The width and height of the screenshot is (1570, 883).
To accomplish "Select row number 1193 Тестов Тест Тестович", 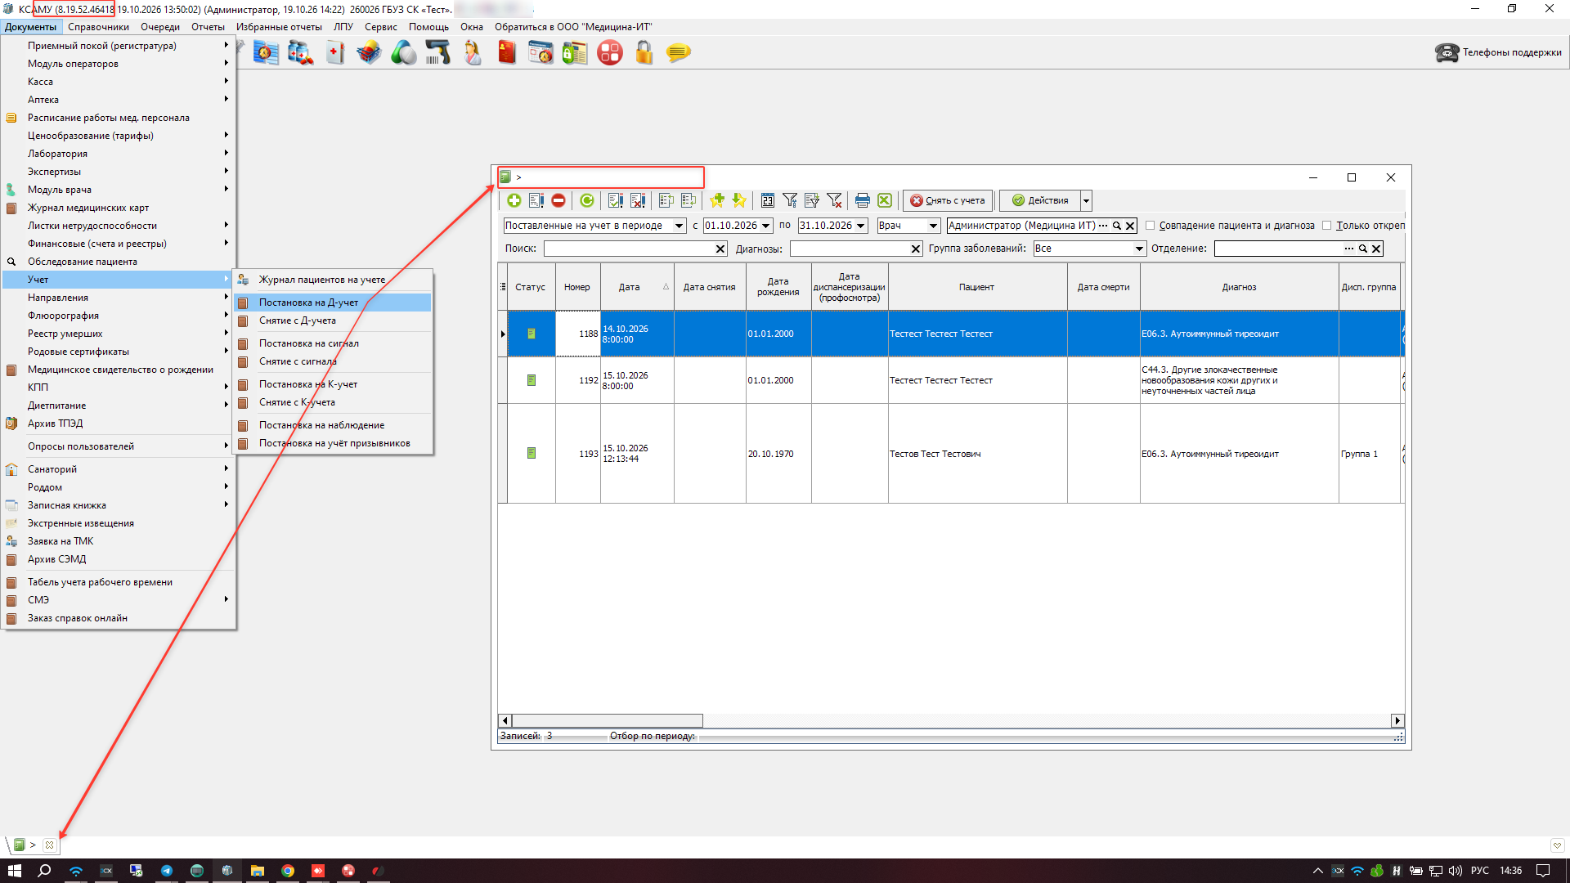I will click(952, 454).
